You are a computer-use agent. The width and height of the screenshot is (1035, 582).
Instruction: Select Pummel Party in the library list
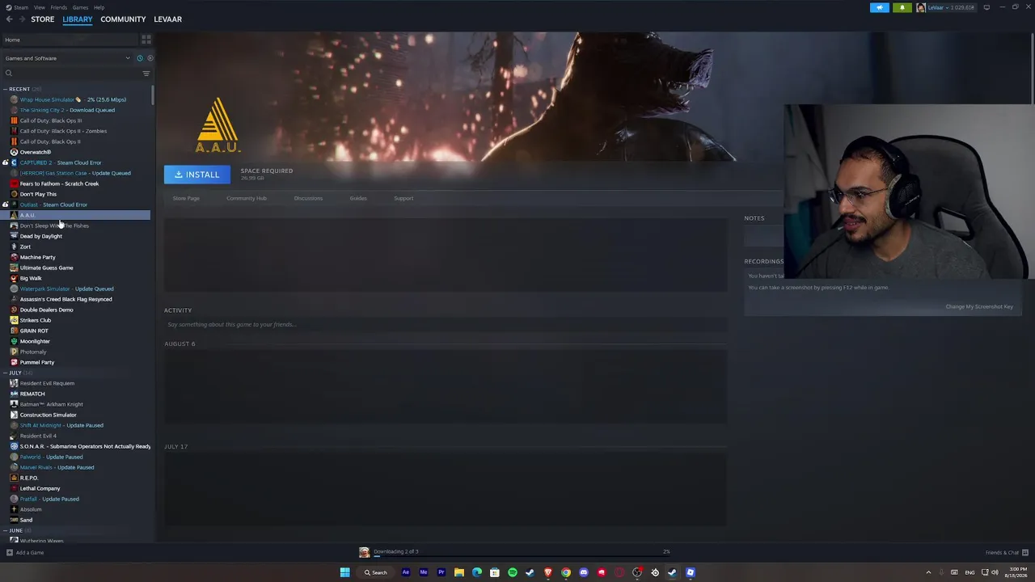tap(37, 362)
